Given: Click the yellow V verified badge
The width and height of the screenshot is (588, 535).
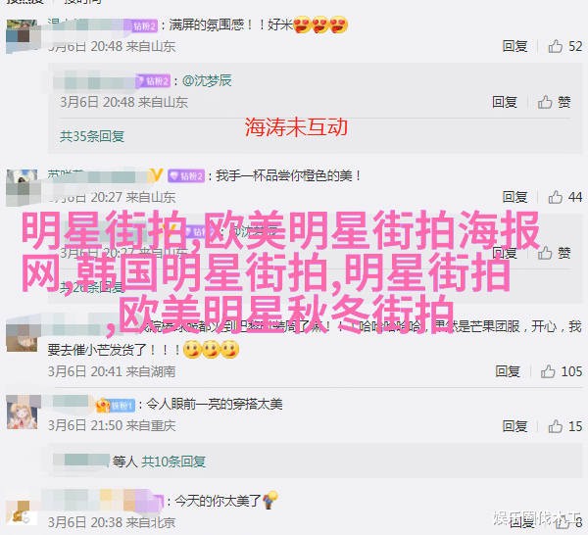Looking at the screenshot, I should pyautogui.click(x=157, y=175).
